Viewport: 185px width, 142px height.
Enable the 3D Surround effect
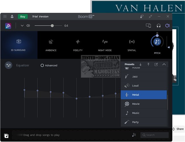(x=19, y=45)
